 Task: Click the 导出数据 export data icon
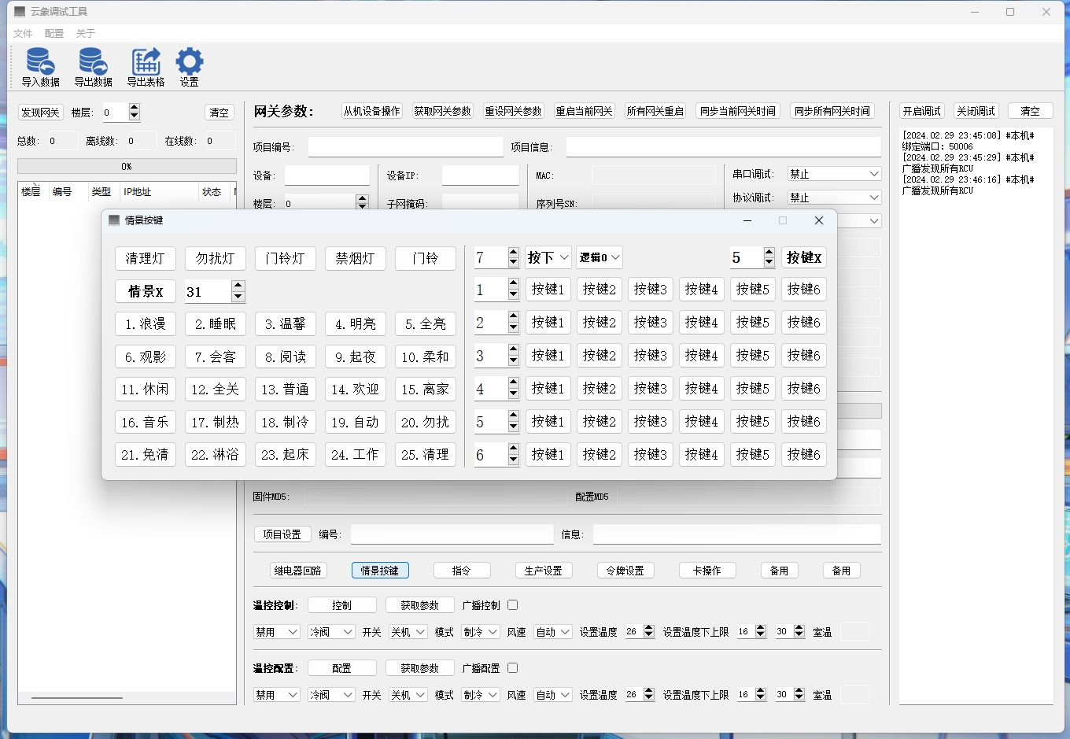(93, 67)
